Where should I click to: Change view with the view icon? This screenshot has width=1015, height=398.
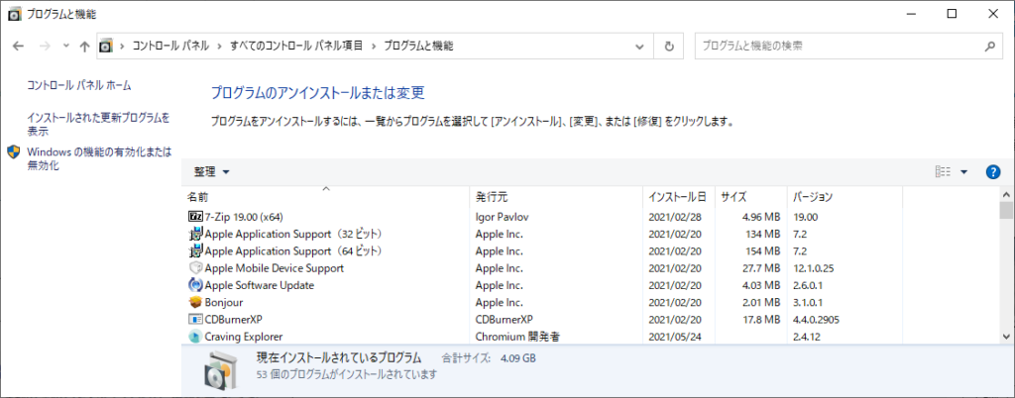[944, 172]
